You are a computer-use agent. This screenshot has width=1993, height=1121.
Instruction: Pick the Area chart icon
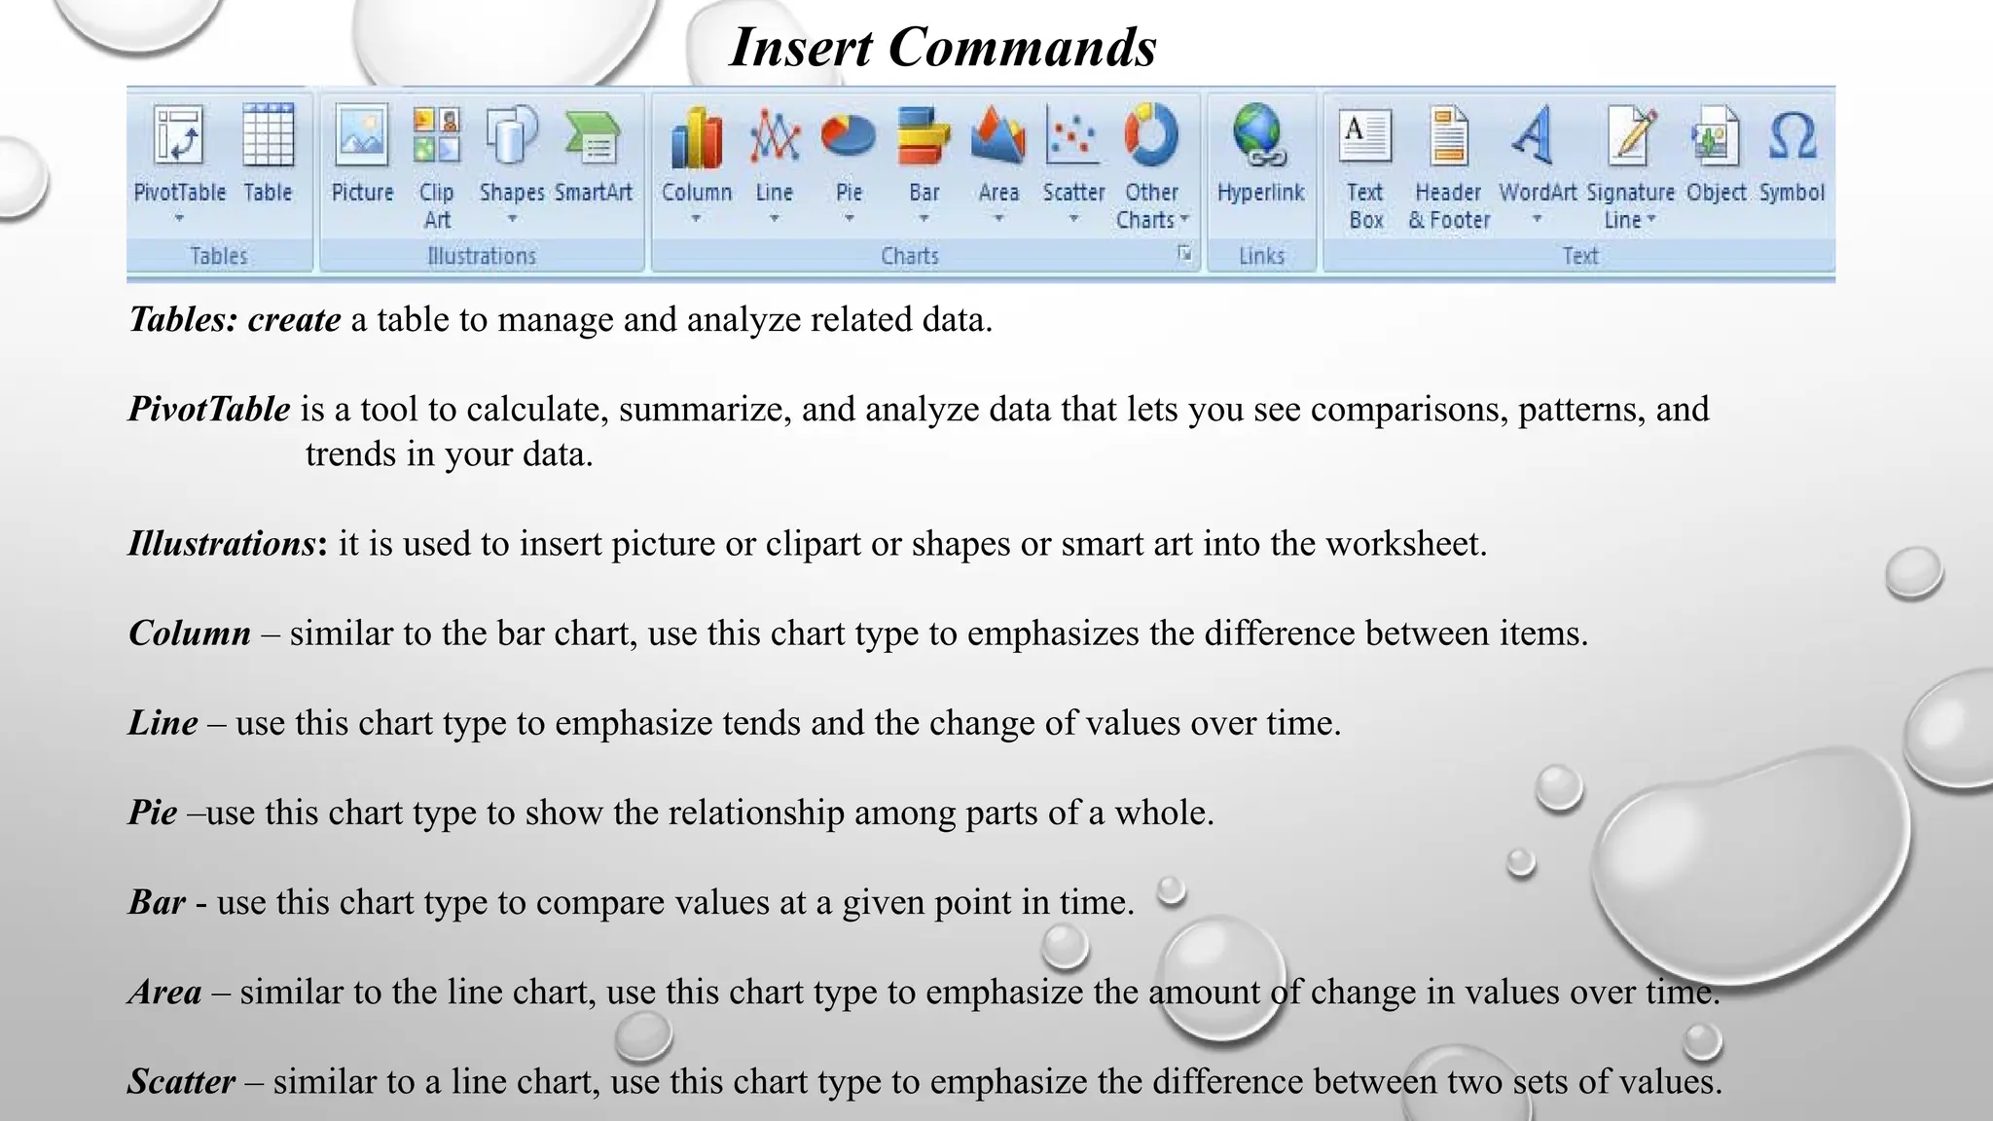pos(998,136)
